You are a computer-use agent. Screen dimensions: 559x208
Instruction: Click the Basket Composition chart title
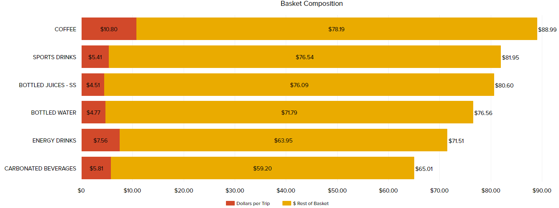tap(312, 4)
